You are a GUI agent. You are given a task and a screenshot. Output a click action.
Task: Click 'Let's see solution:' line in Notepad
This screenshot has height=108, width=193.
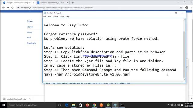[64, 48]
